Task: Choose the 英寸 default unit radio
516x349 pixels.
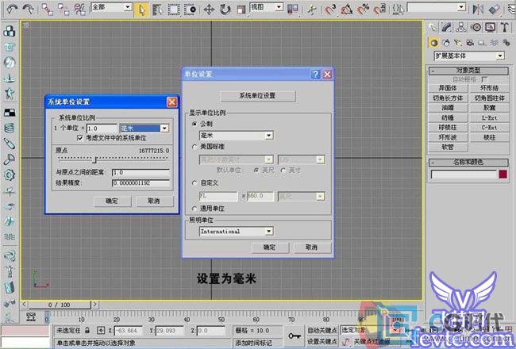Action: tap(283, 171)
